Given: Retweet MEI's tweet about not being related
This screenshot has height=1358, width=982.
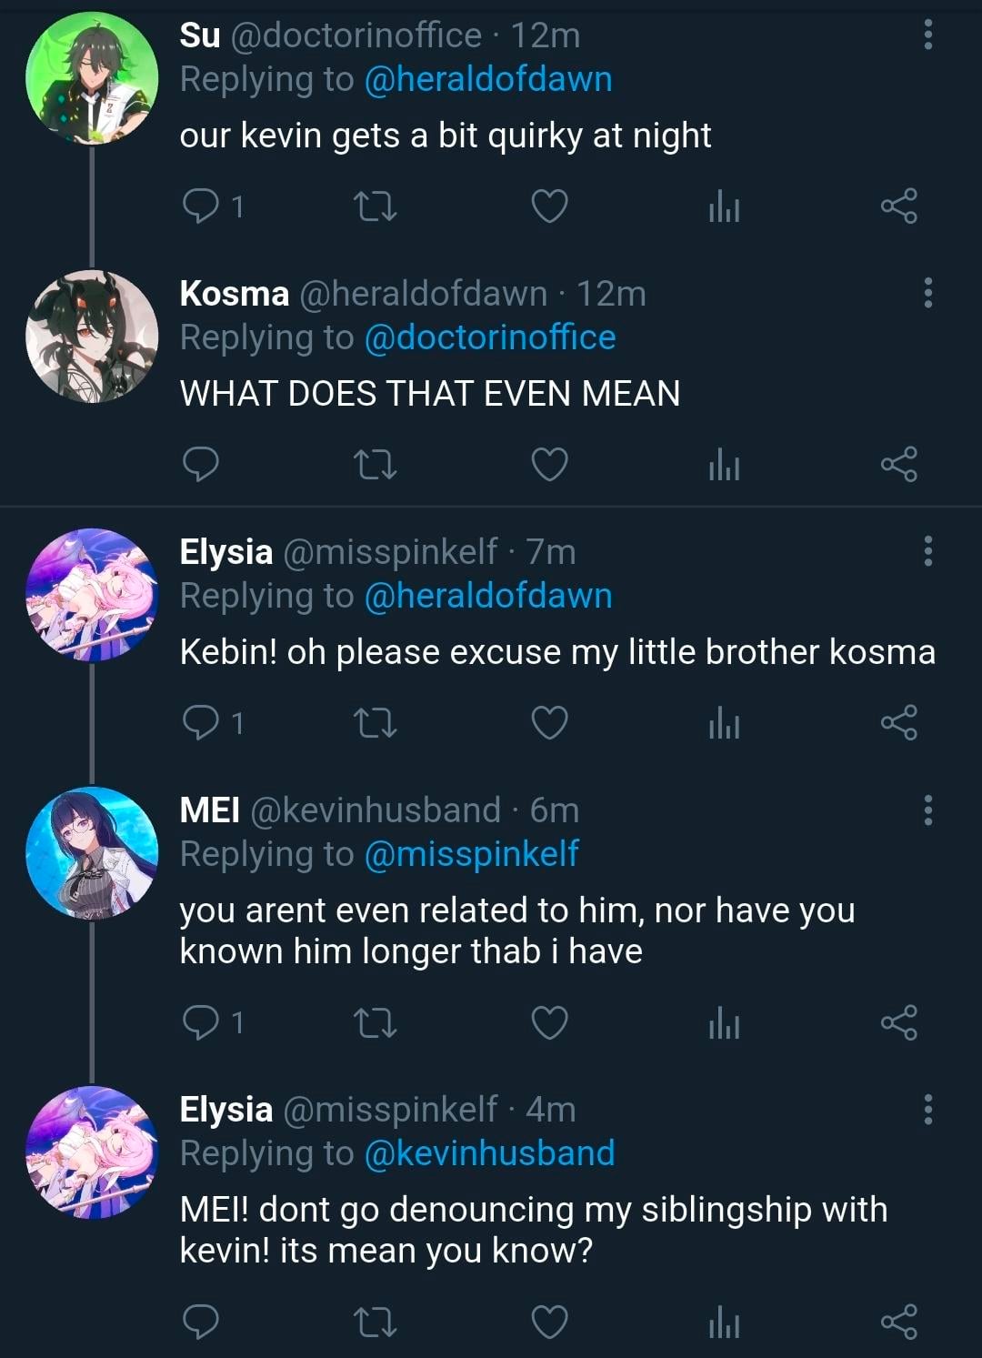Looking at the screenshot, I should point(374,1023).
